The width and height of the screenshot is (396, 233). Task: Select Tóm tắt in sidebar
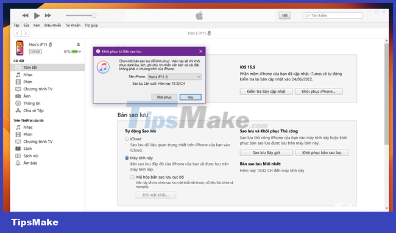click(48, 68)
